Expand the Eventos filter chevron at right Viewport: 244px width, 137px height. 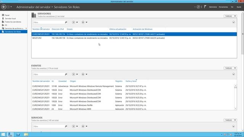(233, 75)
